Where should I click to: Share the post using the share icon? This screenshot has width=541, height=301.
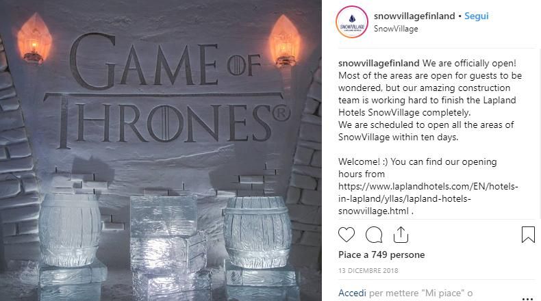click(401, 235)
